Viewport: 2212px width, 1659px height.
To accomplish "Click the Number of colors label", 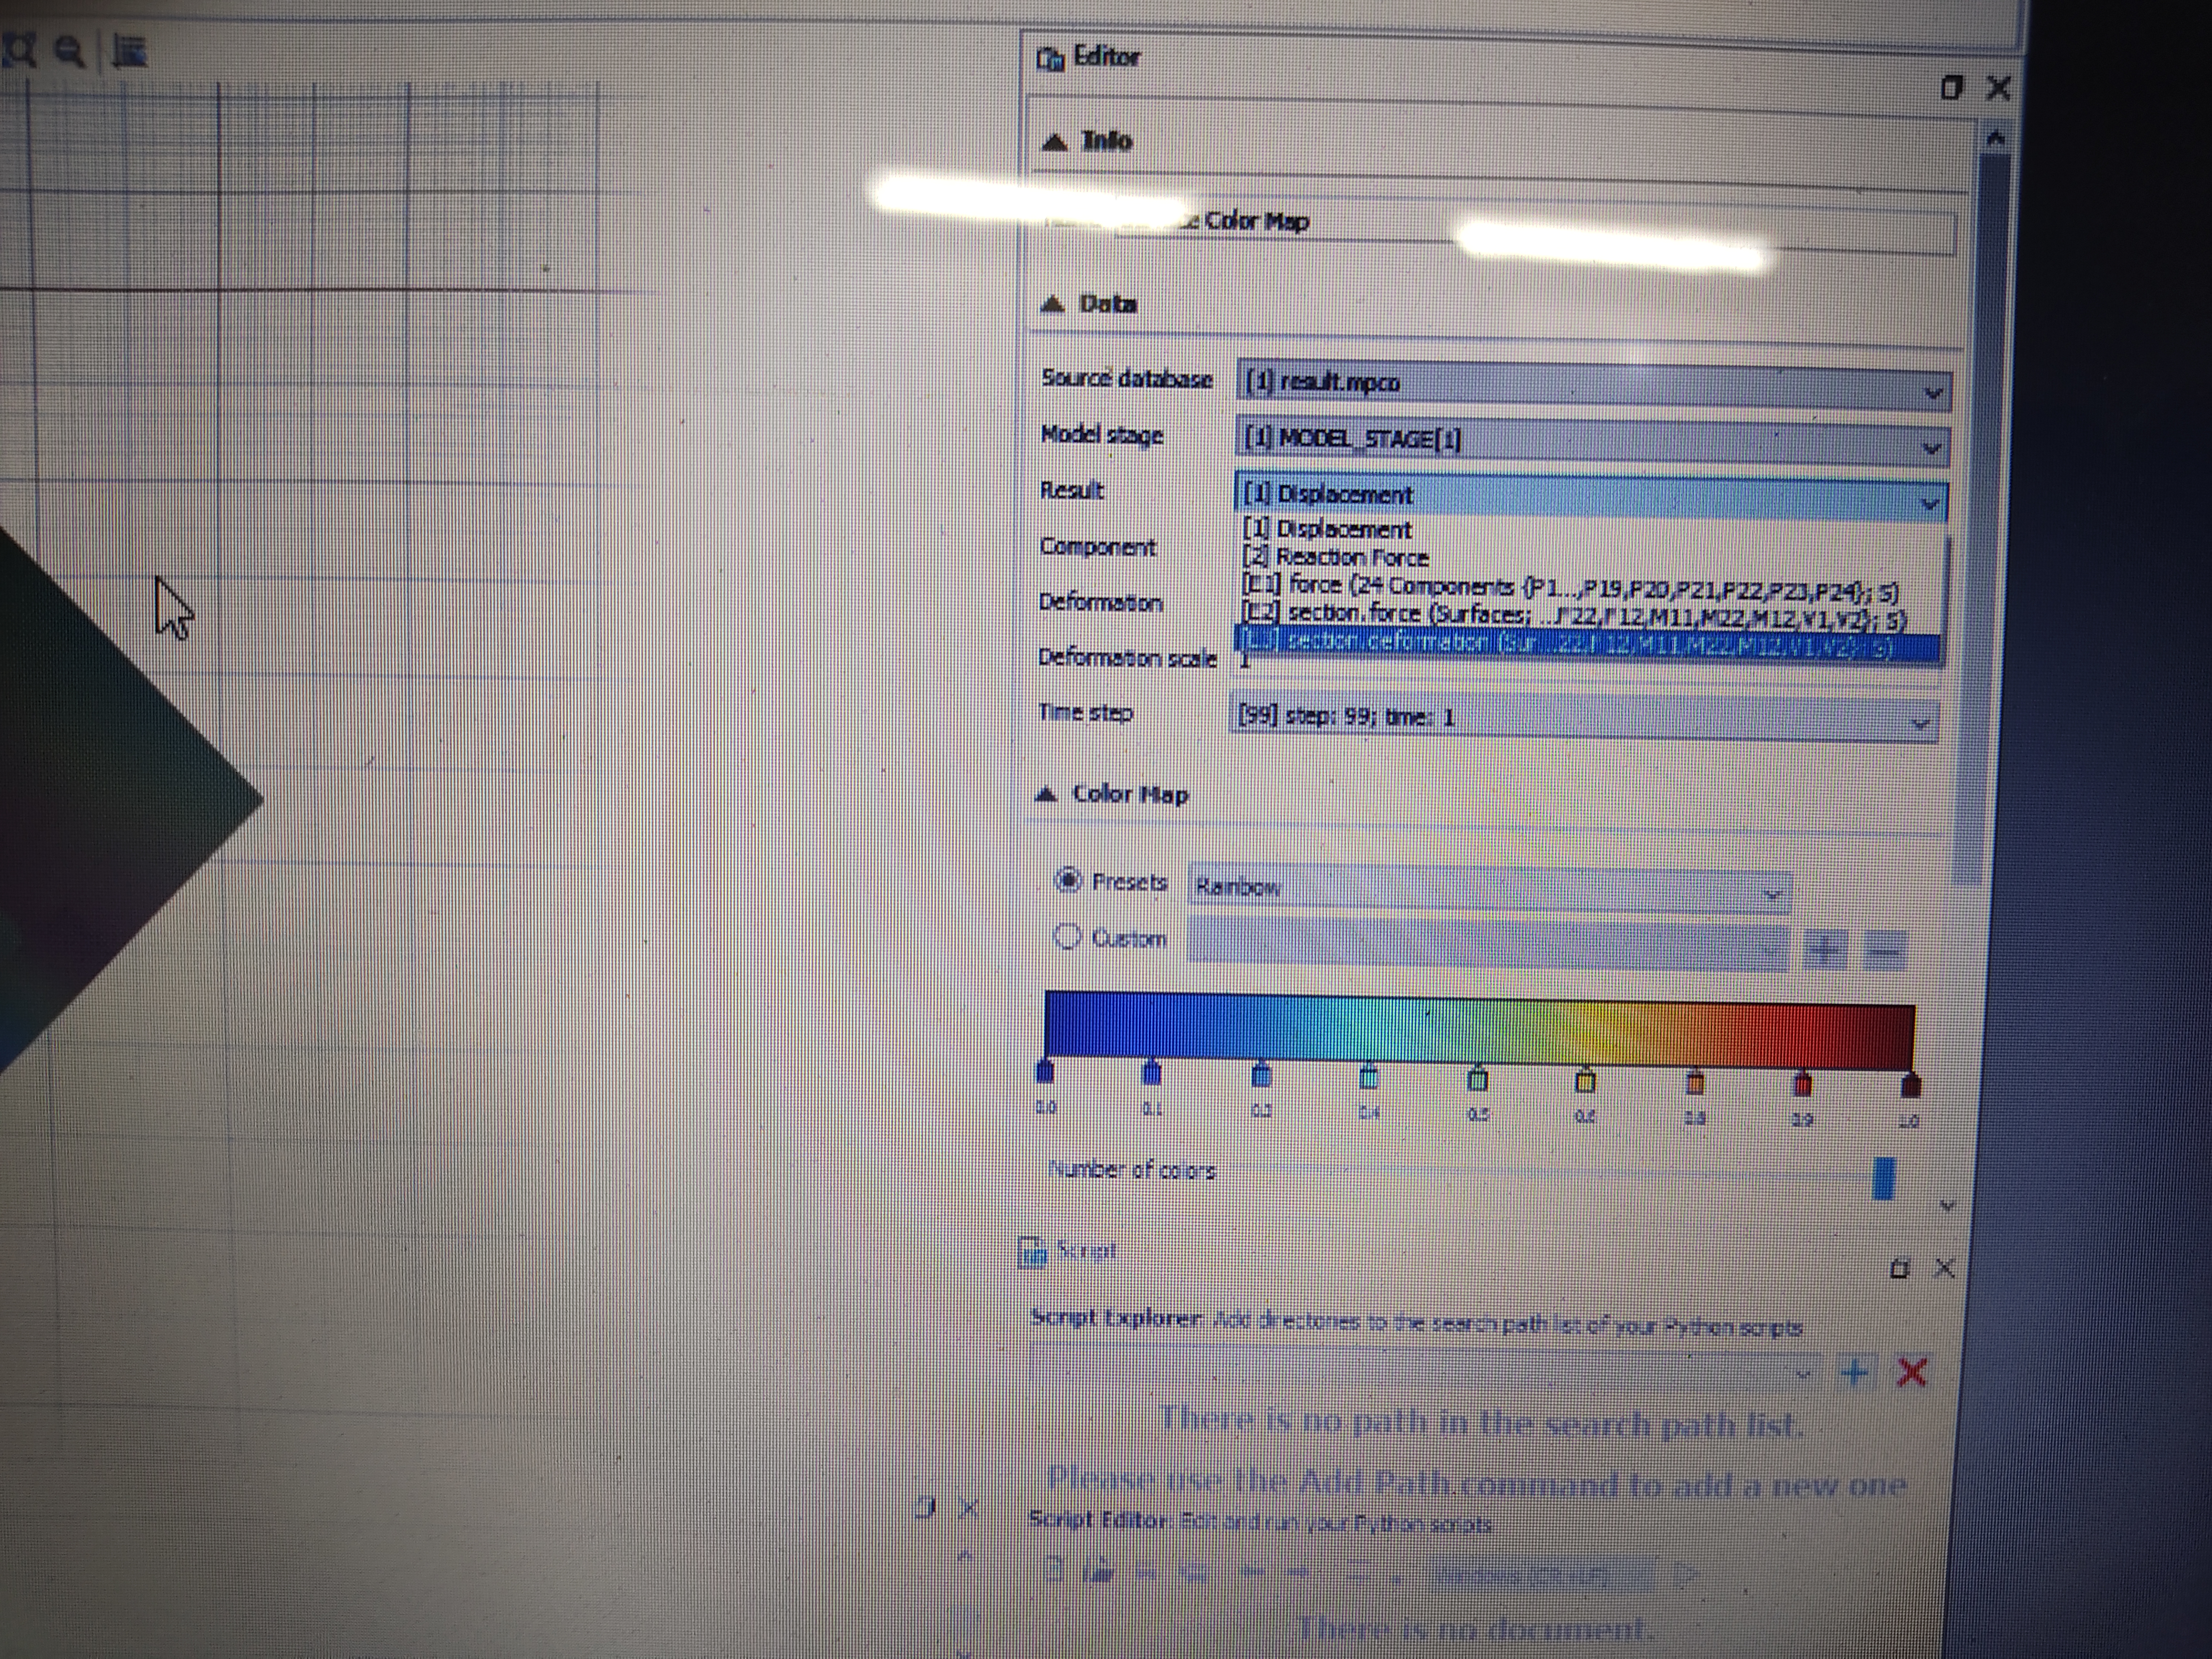I will click(x=1132, y=1170).
